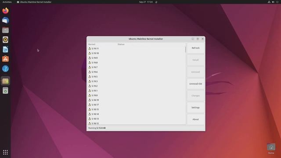Click the greyed-out Changes button
Screen dimensions: 281x158
(x=195, y=96)
